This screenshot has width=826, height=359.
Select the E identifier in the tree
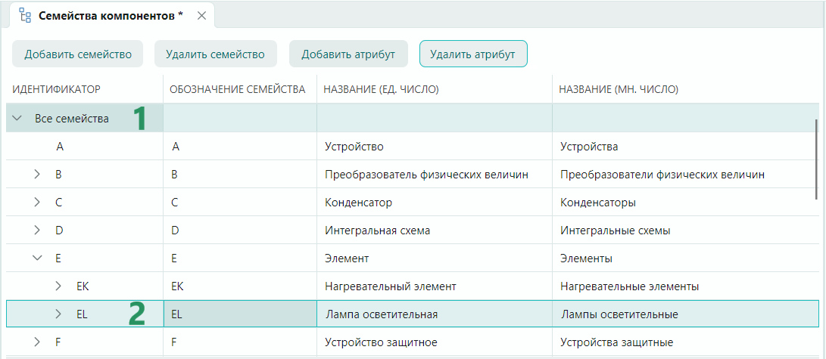pos(58,258)
